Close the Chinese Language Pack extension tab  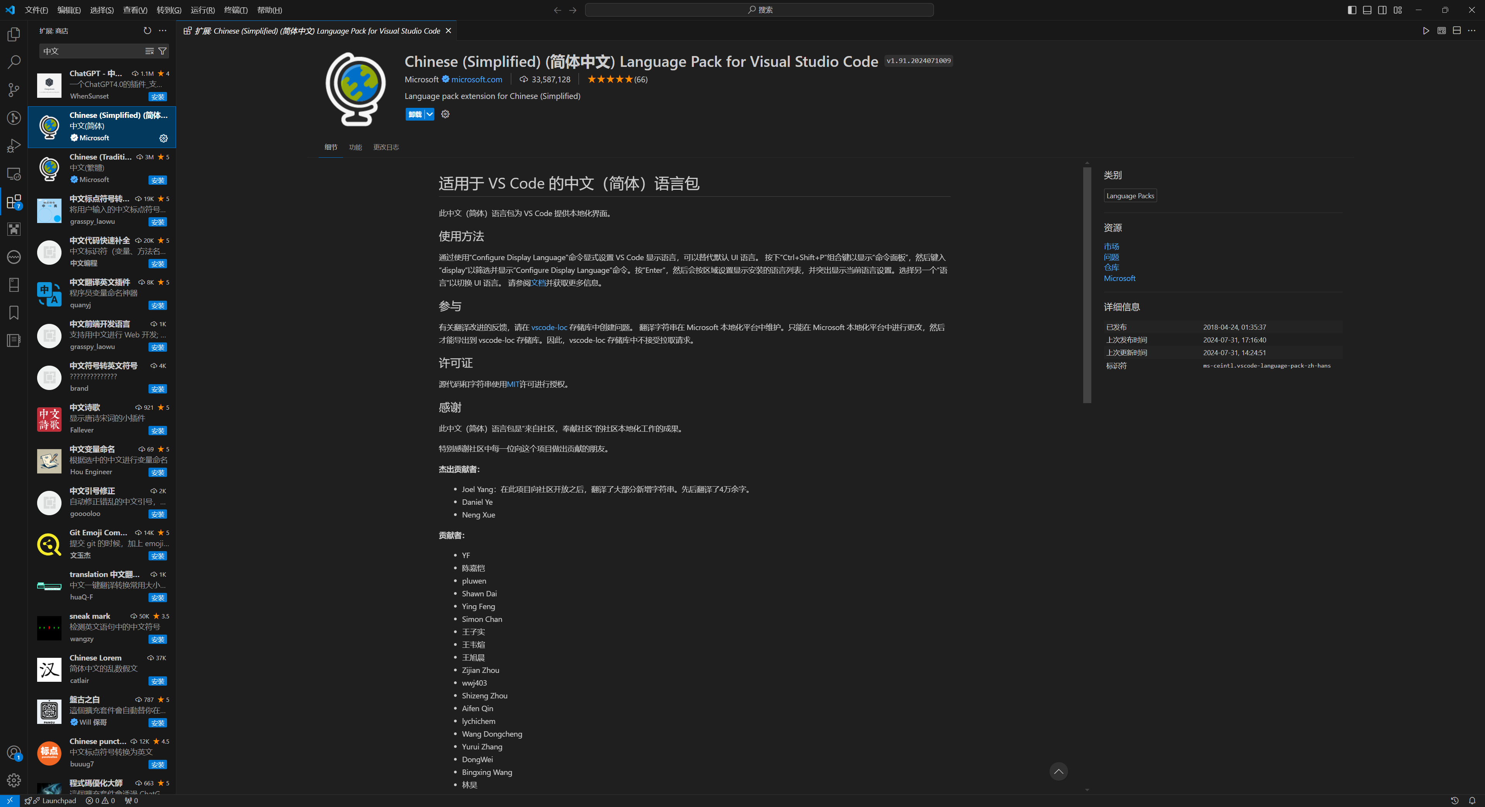coord(449,31)
